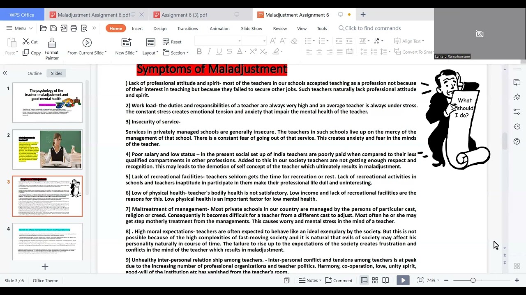Toggle Strikethrough formatting
Screen dimensions: 526x295
(229, 52)
